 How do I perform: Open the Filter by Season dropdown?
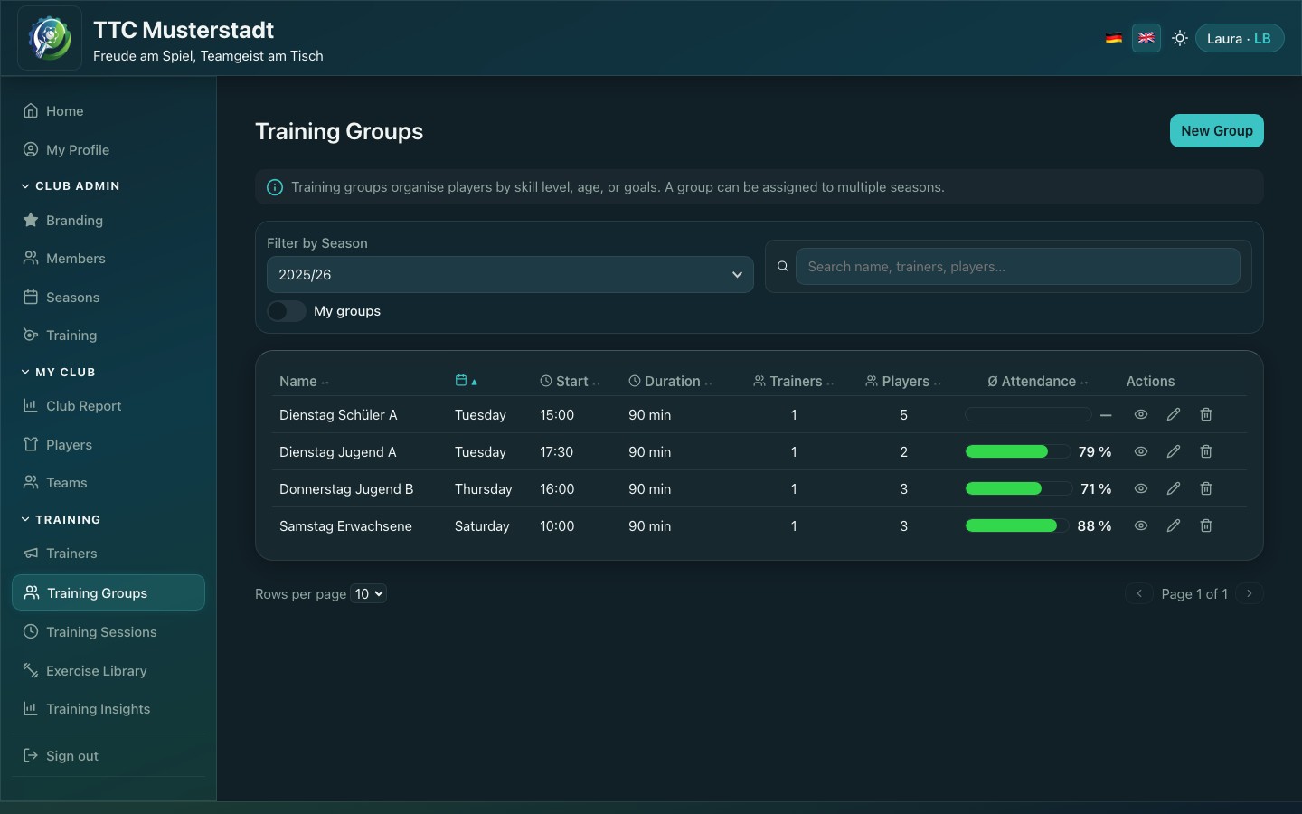coord(510,274)
